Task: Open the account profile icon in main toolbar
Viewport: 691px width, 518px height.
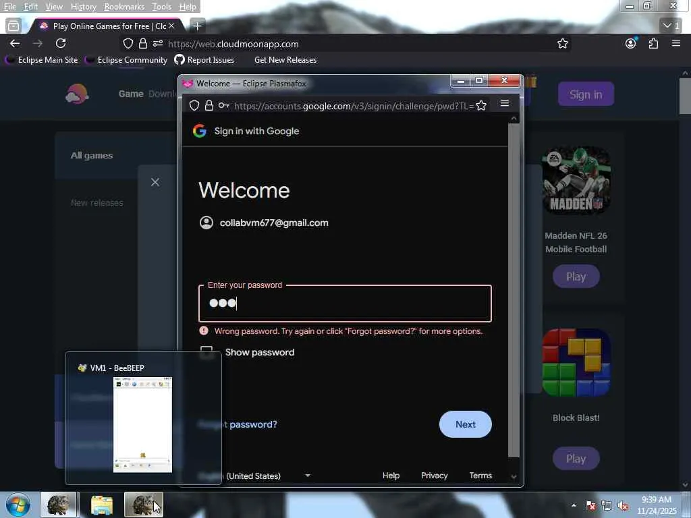Action: pyautogui.click(x=631, y=43)
